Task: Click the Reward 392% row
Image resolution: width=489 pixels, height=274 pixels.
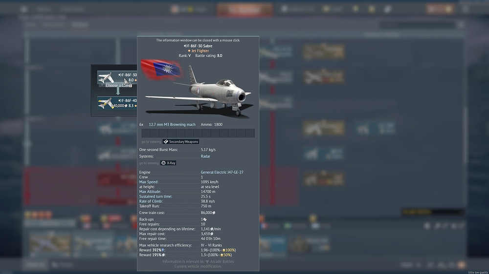Action: coord(187,250)
